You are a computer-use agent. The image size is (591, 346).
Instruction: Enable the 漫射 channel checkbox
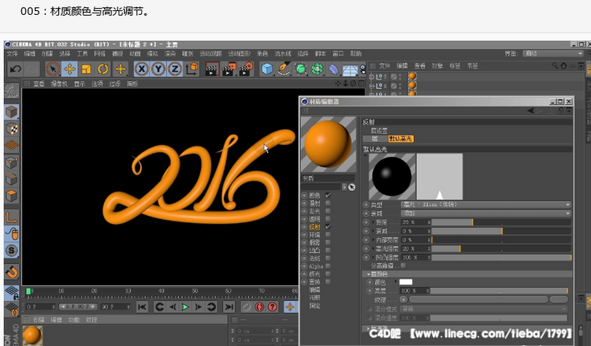point(328,203)
